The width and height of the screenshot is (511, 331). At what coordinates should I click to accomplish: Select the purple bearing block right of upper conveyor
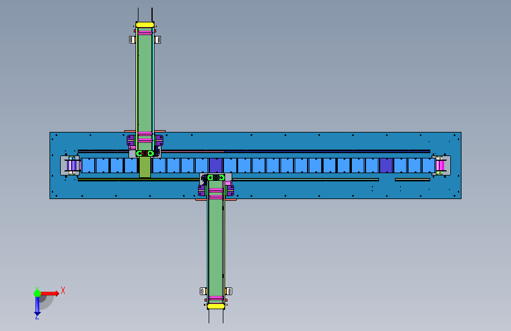coord(159,141)
